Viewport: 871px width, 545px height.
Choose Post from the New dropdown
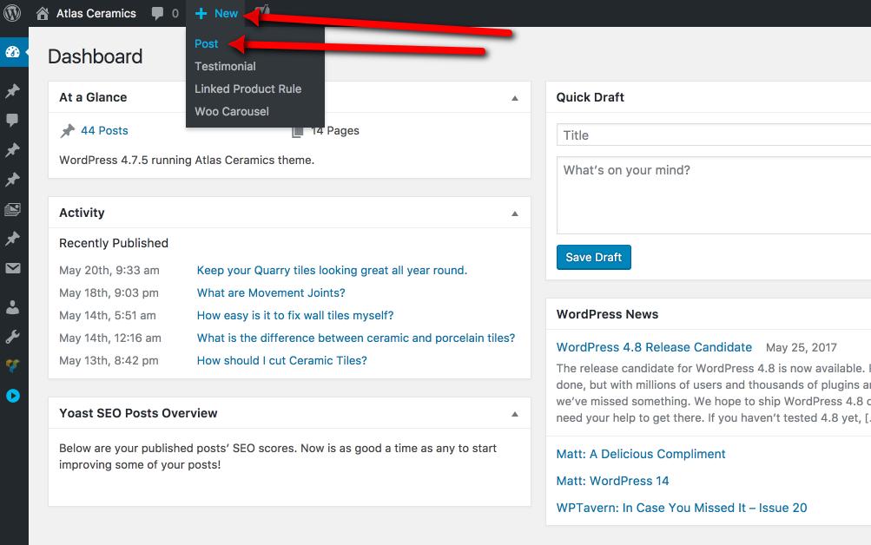point(206,44)
